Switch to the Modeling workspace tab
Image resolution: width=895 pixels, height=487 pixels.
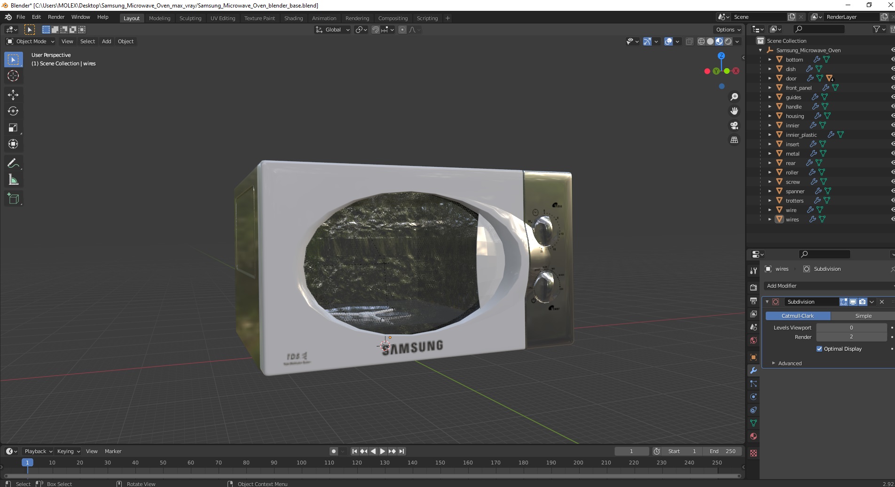point(159,18)
